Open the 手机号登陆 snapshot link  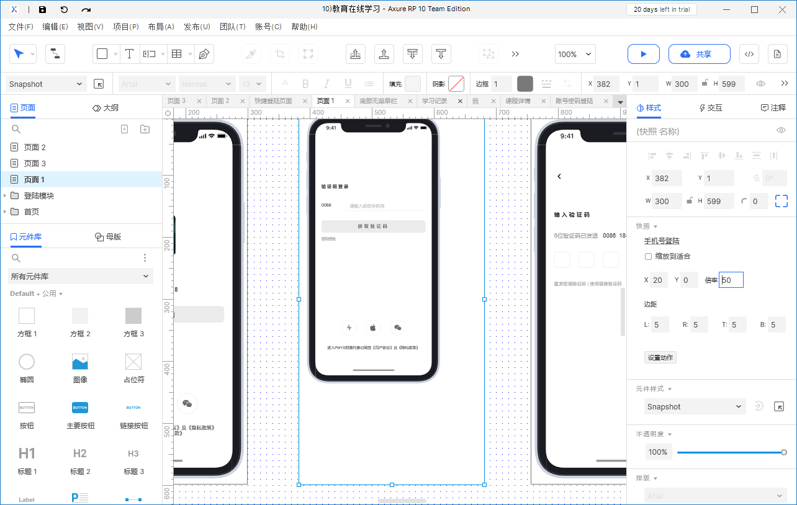point(662,241)
